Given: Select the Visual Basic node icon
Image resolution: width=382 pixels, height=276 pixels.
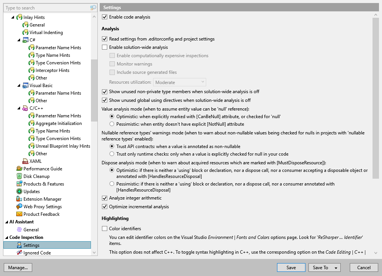Looking at the screenshot, I should 24,85.
